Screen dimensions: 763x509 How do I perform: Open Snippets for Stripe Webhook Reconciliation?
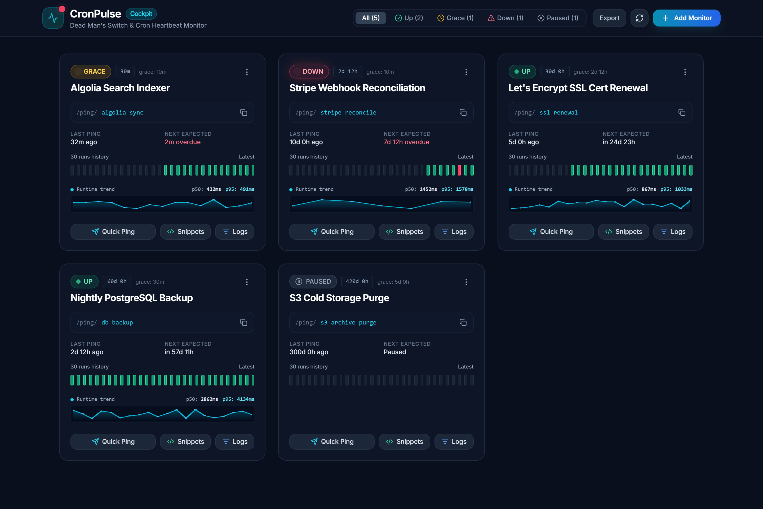pos(404,231)
